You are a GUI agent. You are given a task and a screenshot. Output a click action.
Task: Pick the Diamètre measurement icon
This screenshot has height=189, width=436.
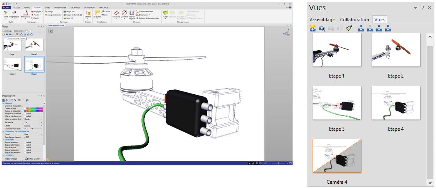pos(124,14)
